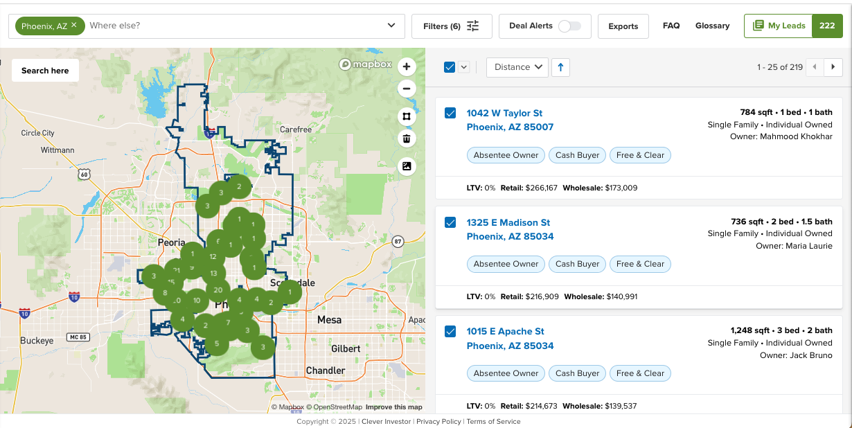Click the map cluster marker labeled 20
Screen dimensions: 852x428
click(218, 290)
